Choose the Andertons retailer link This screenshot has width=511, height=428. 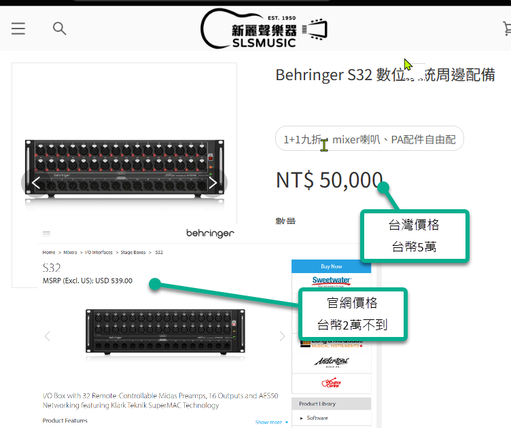pos(332,362)
